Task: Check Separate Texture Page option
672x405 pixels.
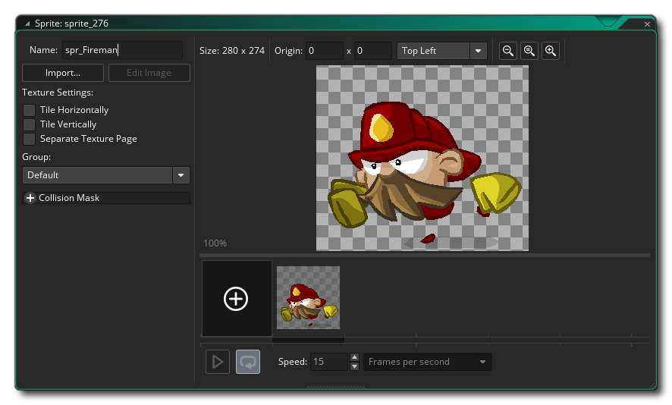Action: 30,139
